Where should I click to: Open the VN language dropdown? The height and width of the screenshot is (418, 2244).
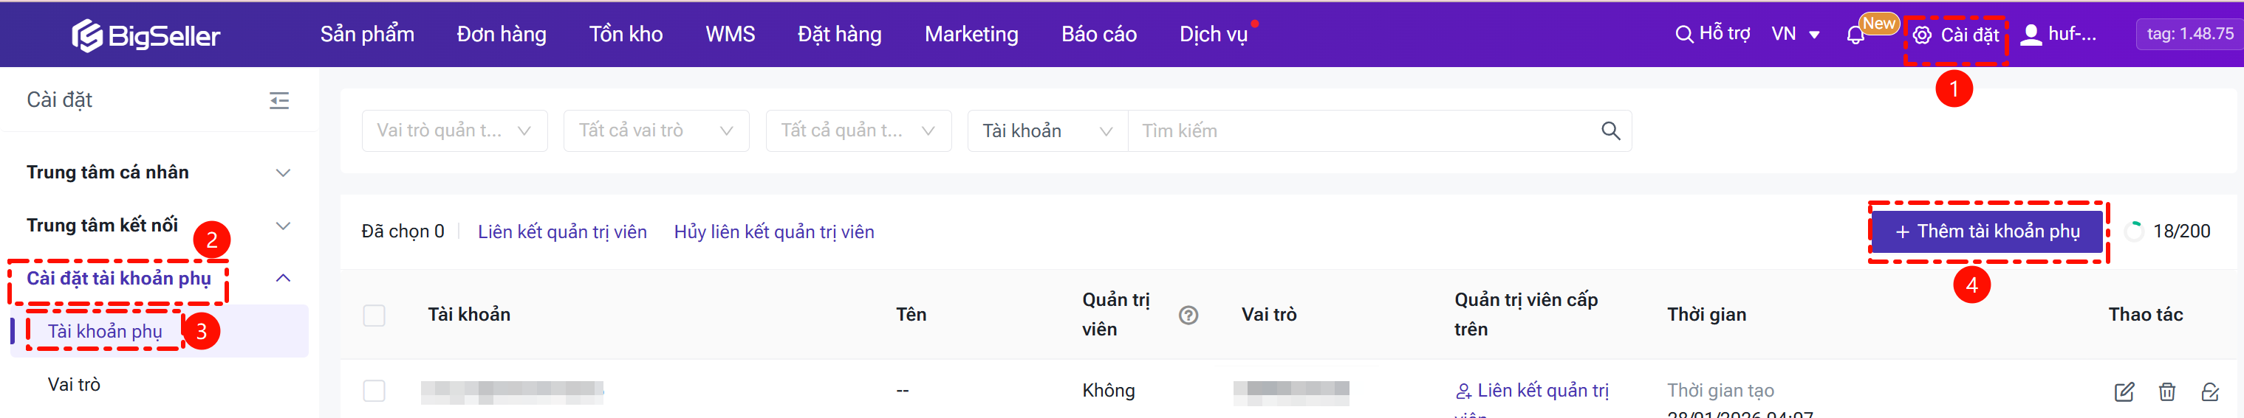pos(1796,35)
